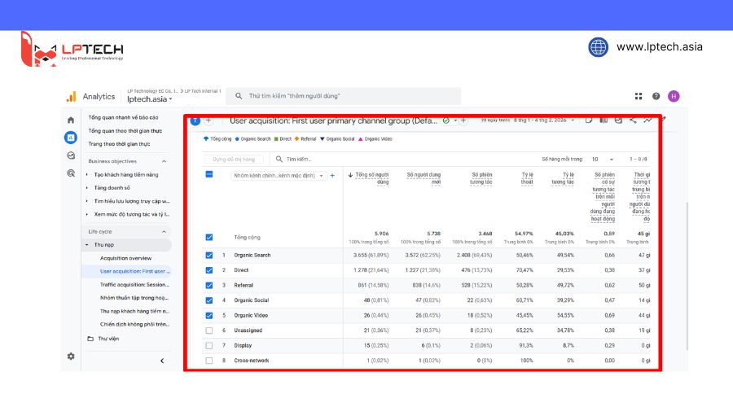733x407 pixels.
Task: Click the globe icon beside www.lptech.asia
Action: [598, 47]
